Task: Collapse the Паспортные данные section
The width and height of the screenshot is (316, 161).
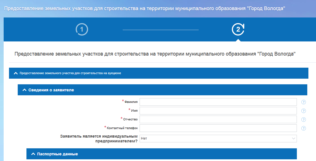Action: [x=33, y=154]
